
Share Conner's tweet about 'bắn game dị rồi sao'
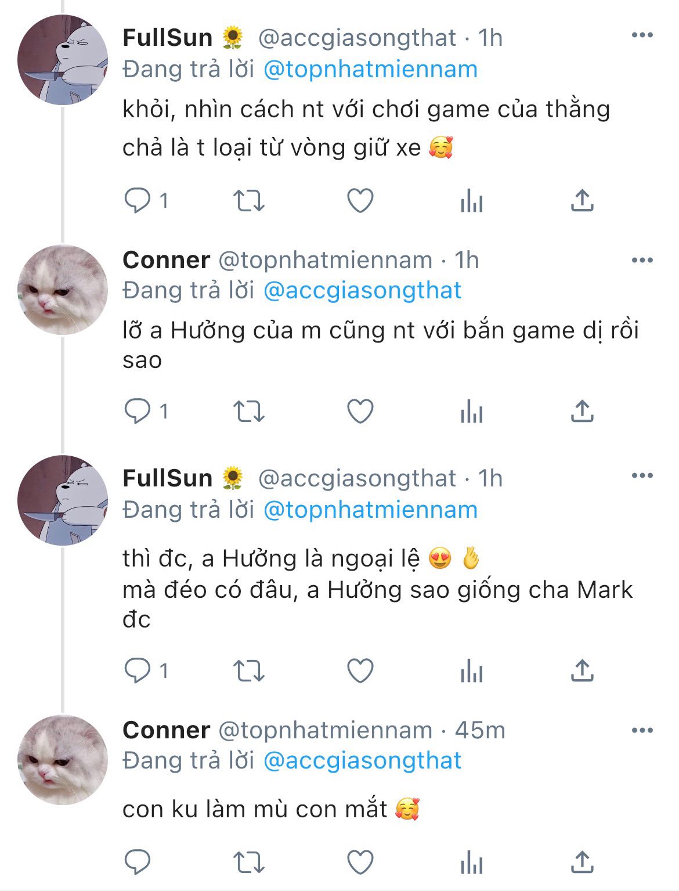tap(582, 412)
